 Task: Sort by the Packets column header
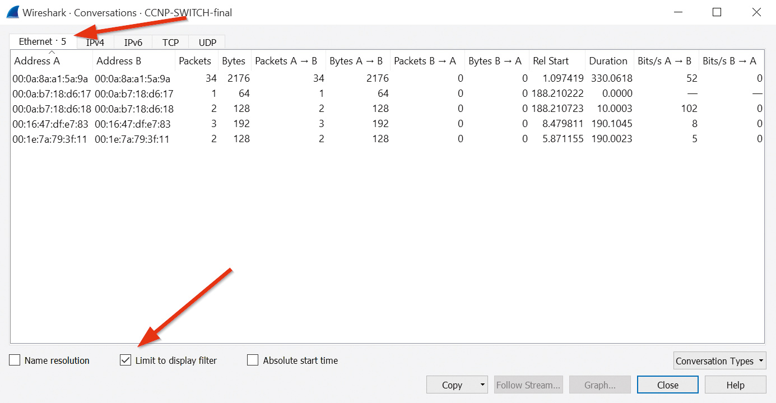[195, 61]
